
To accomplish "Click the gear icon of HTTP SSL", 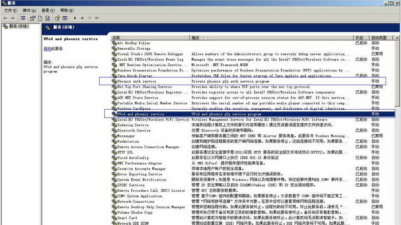I will pos(114,152).
